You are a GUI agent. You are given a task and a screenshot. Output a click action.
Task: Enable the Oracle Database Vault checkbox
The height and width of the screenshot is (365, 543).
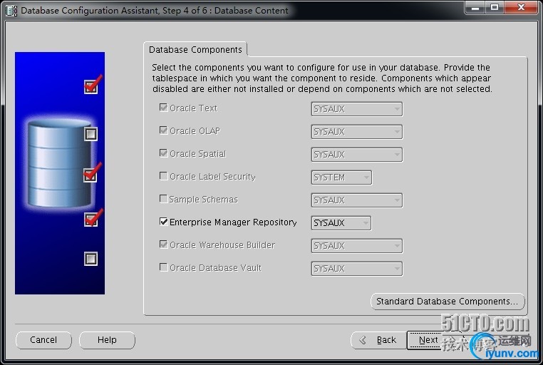(x=163, y=267)
